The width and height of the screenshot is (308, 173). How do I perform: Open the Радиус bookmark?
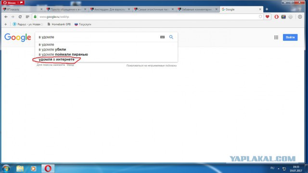27,25
